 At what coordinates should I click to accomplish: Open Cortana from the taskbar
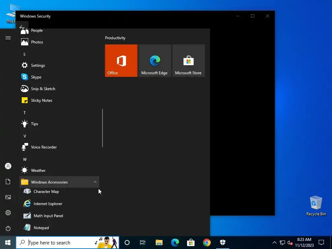click(127, 243)
